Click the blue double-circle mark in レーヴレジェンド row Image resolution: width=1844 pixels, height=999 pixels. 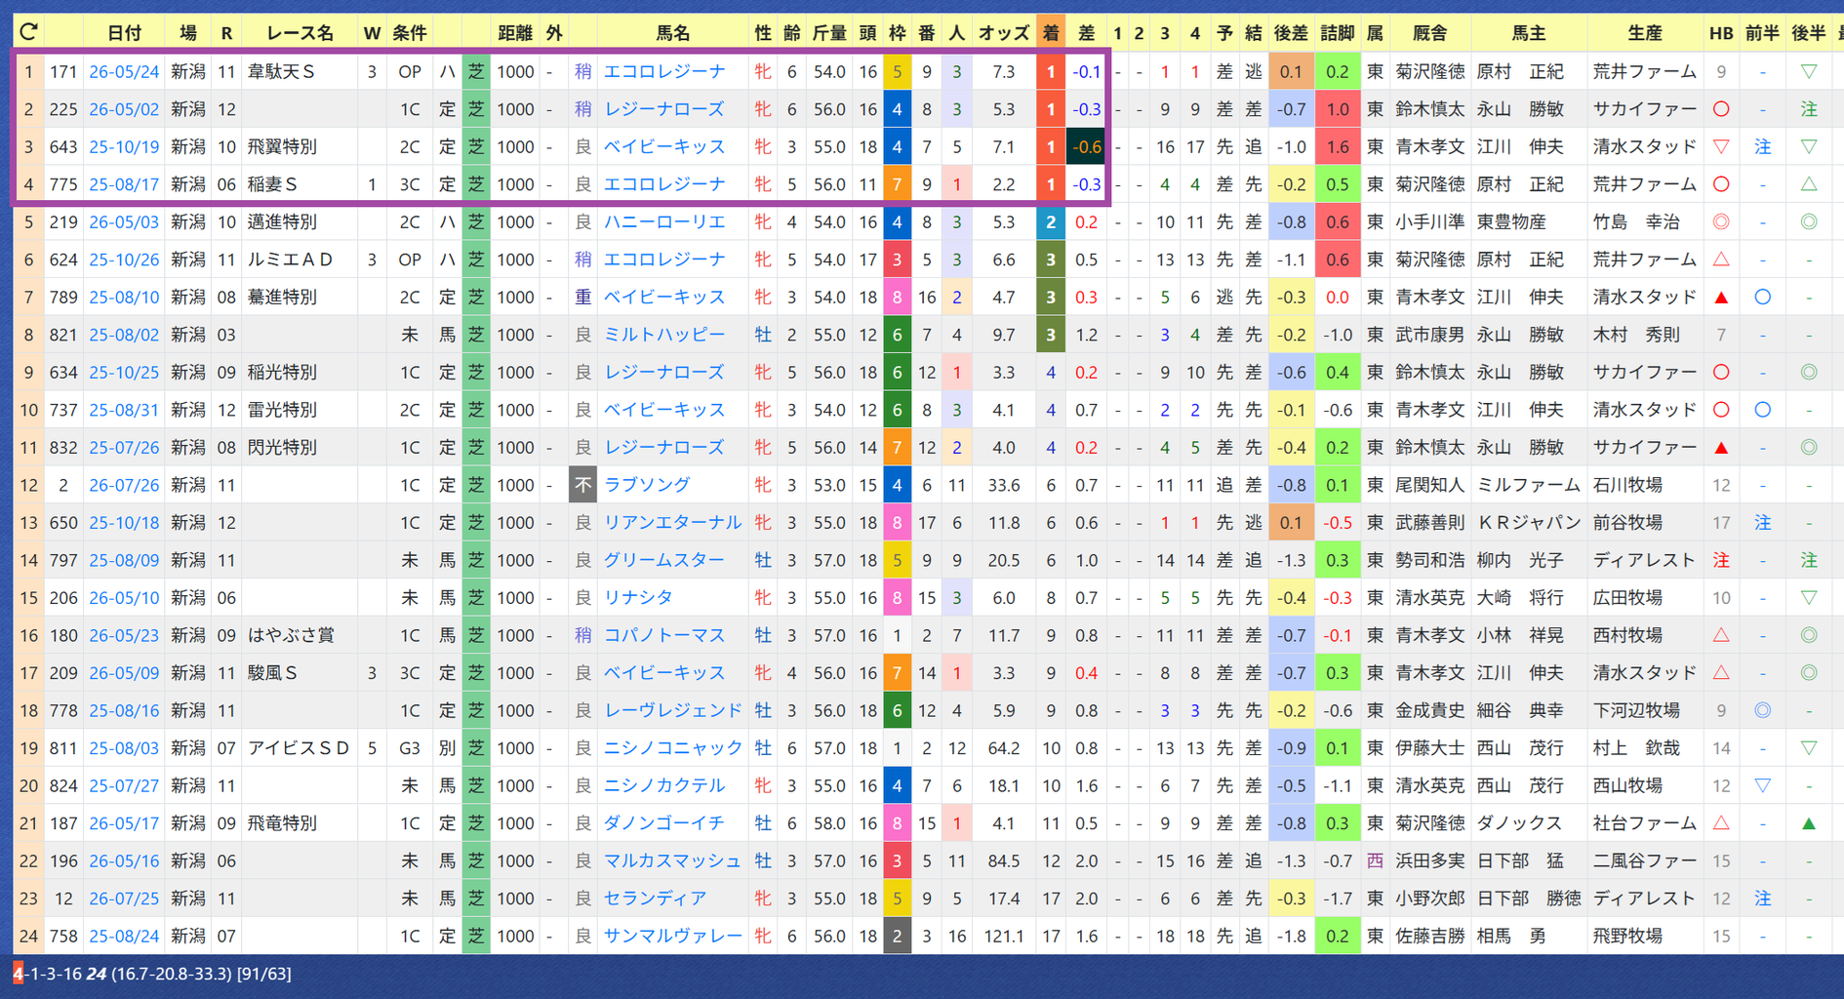1762,710
